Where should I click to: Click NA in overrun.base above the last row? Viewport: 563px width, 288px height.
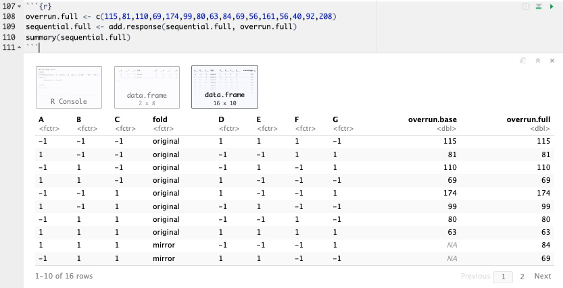[x=452, y=245]
